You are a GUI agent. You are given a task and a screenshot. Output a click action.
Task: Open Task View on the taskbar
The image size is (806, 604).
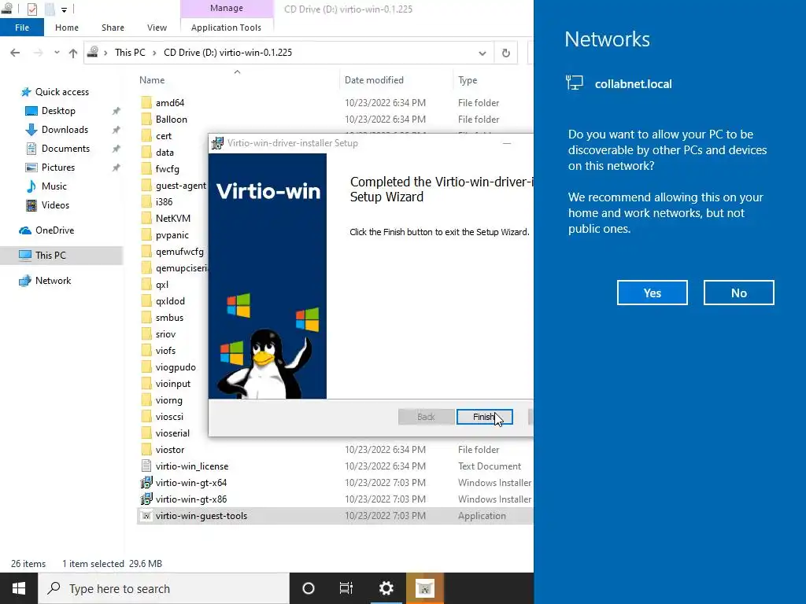(346, 588)
